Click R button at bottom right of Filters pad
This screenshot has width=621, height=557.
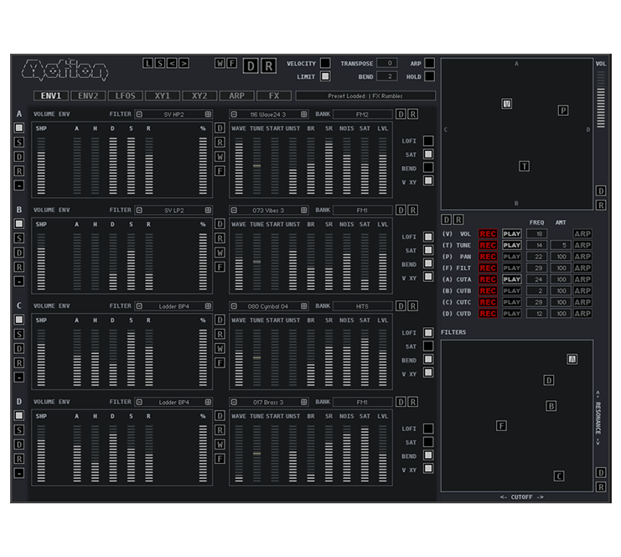[x=601, y=487]
